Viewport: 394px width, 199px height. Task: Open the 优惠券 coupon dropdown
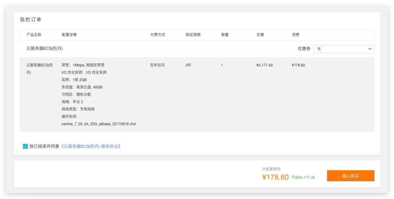pos(343,49)
